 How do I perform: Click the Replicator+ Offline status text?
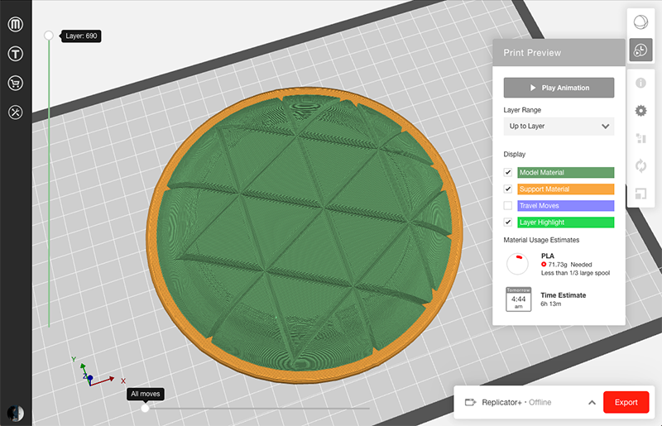[x=516, y=402]
